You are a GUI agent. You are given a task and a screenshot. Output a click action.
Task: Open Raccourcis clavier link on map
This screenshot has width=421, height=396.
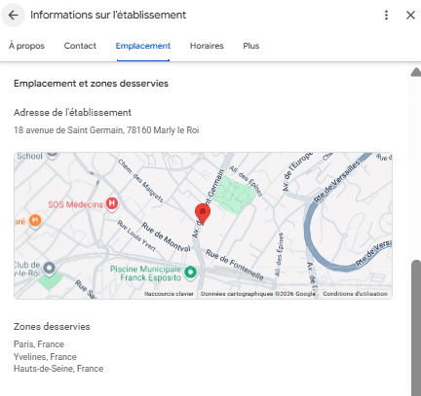click(x=169, y=294)
